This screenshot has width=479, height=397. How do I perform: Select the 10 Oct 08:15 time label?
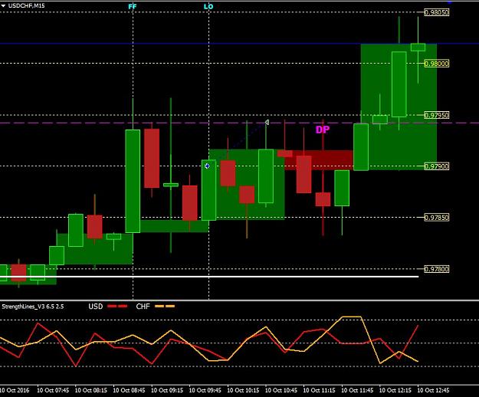91,390
